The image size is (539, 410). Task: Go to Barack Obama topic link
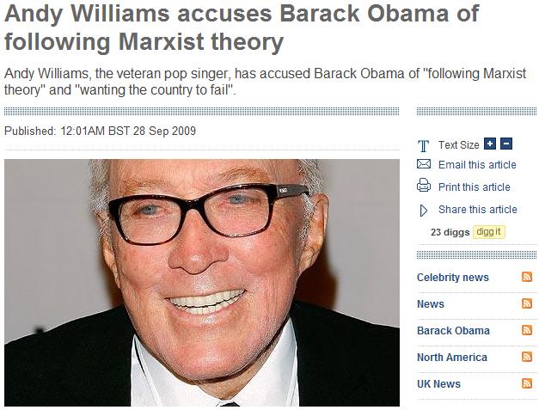(453, 331)
